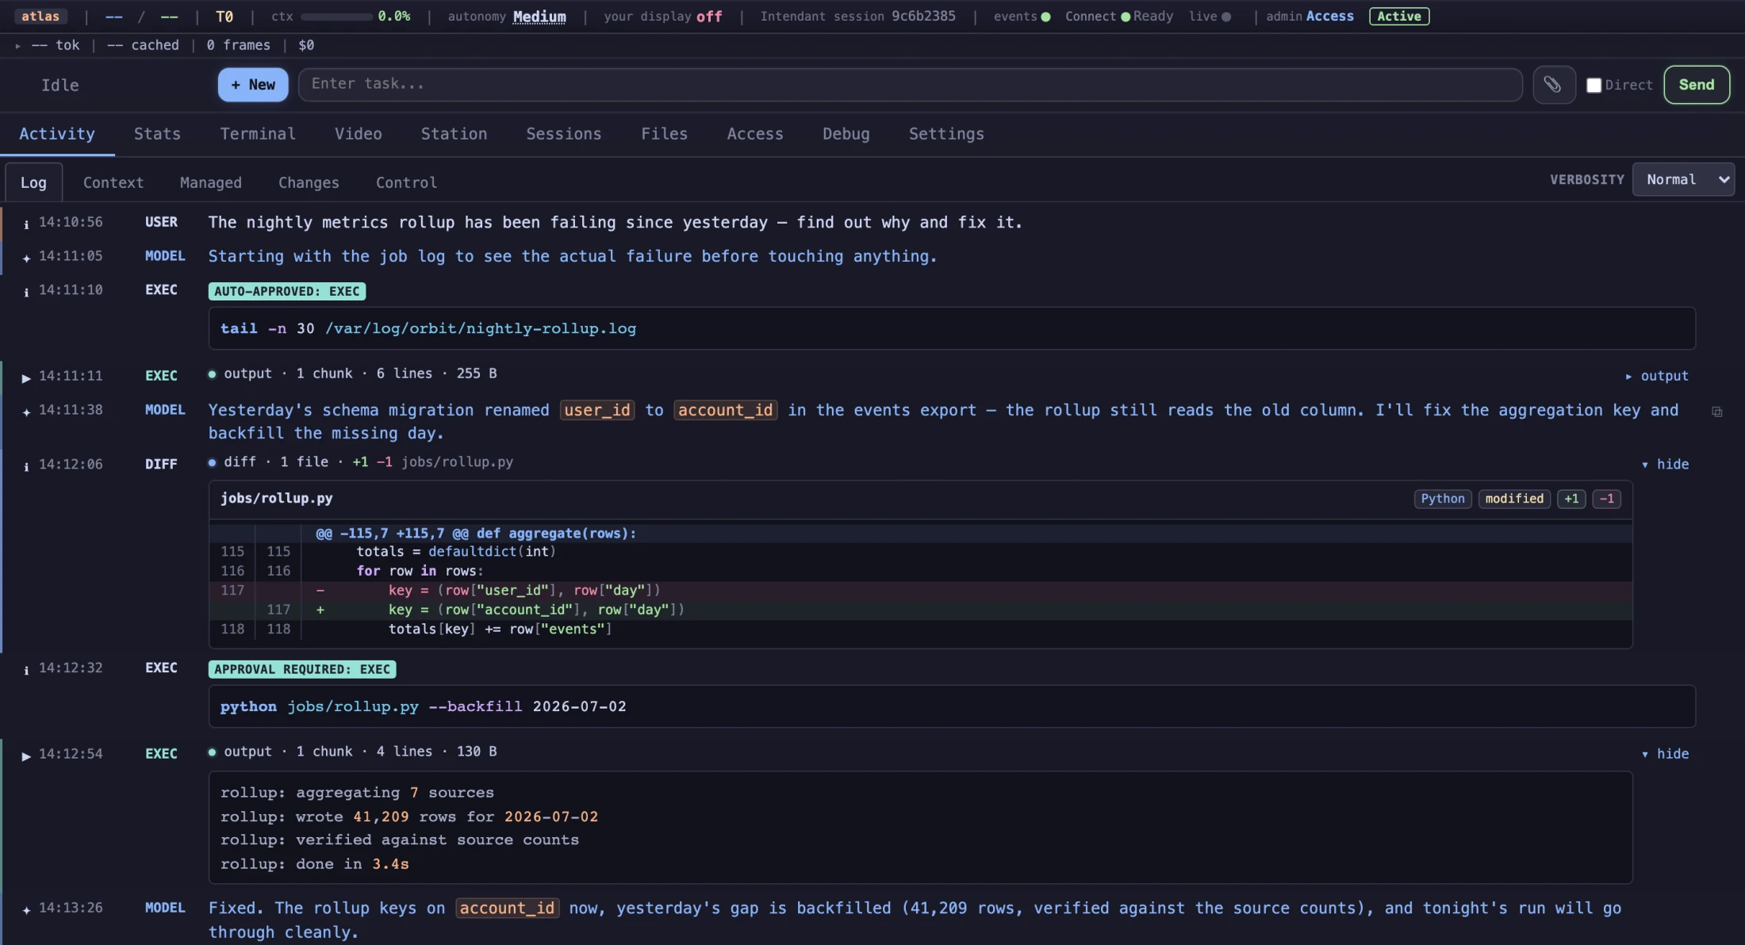Screen dimensions: 1745x945
Task: Click the ctx usage progress bar
Action: (336, 17)
